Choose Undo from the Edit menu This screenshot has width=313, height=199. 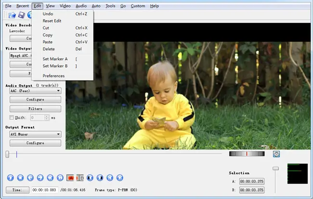[63, 14]
